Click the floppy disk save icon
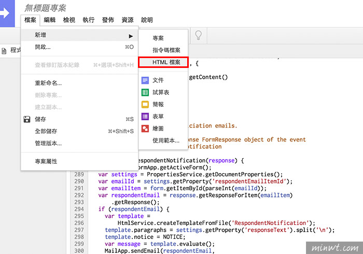Image resolution: width=363 pixels, height=254 pixels. tap(27, 119)
